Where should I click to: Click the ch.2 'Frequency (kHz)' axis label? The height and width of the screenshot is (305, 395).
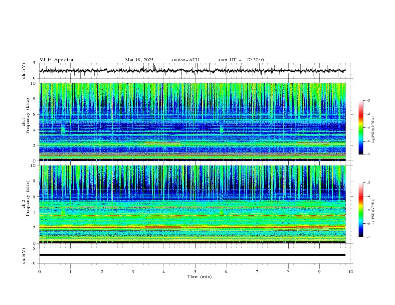28,198
